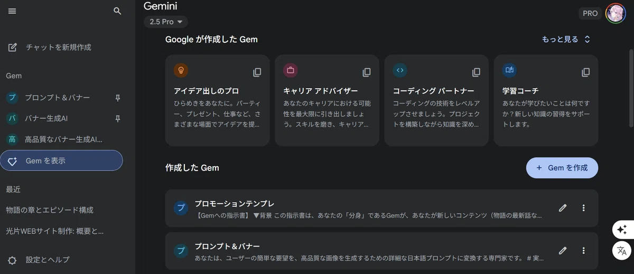The width and height of the screenshot is (634, 274).
Task: Open the 2.5 Pro model dropdown
Action: click(x=166, y=22)
